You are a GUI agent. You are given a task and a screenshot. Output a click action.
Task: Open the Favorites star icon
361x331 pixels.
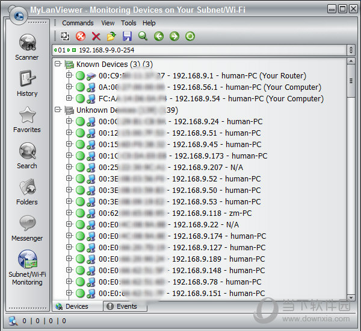point(28,115)
